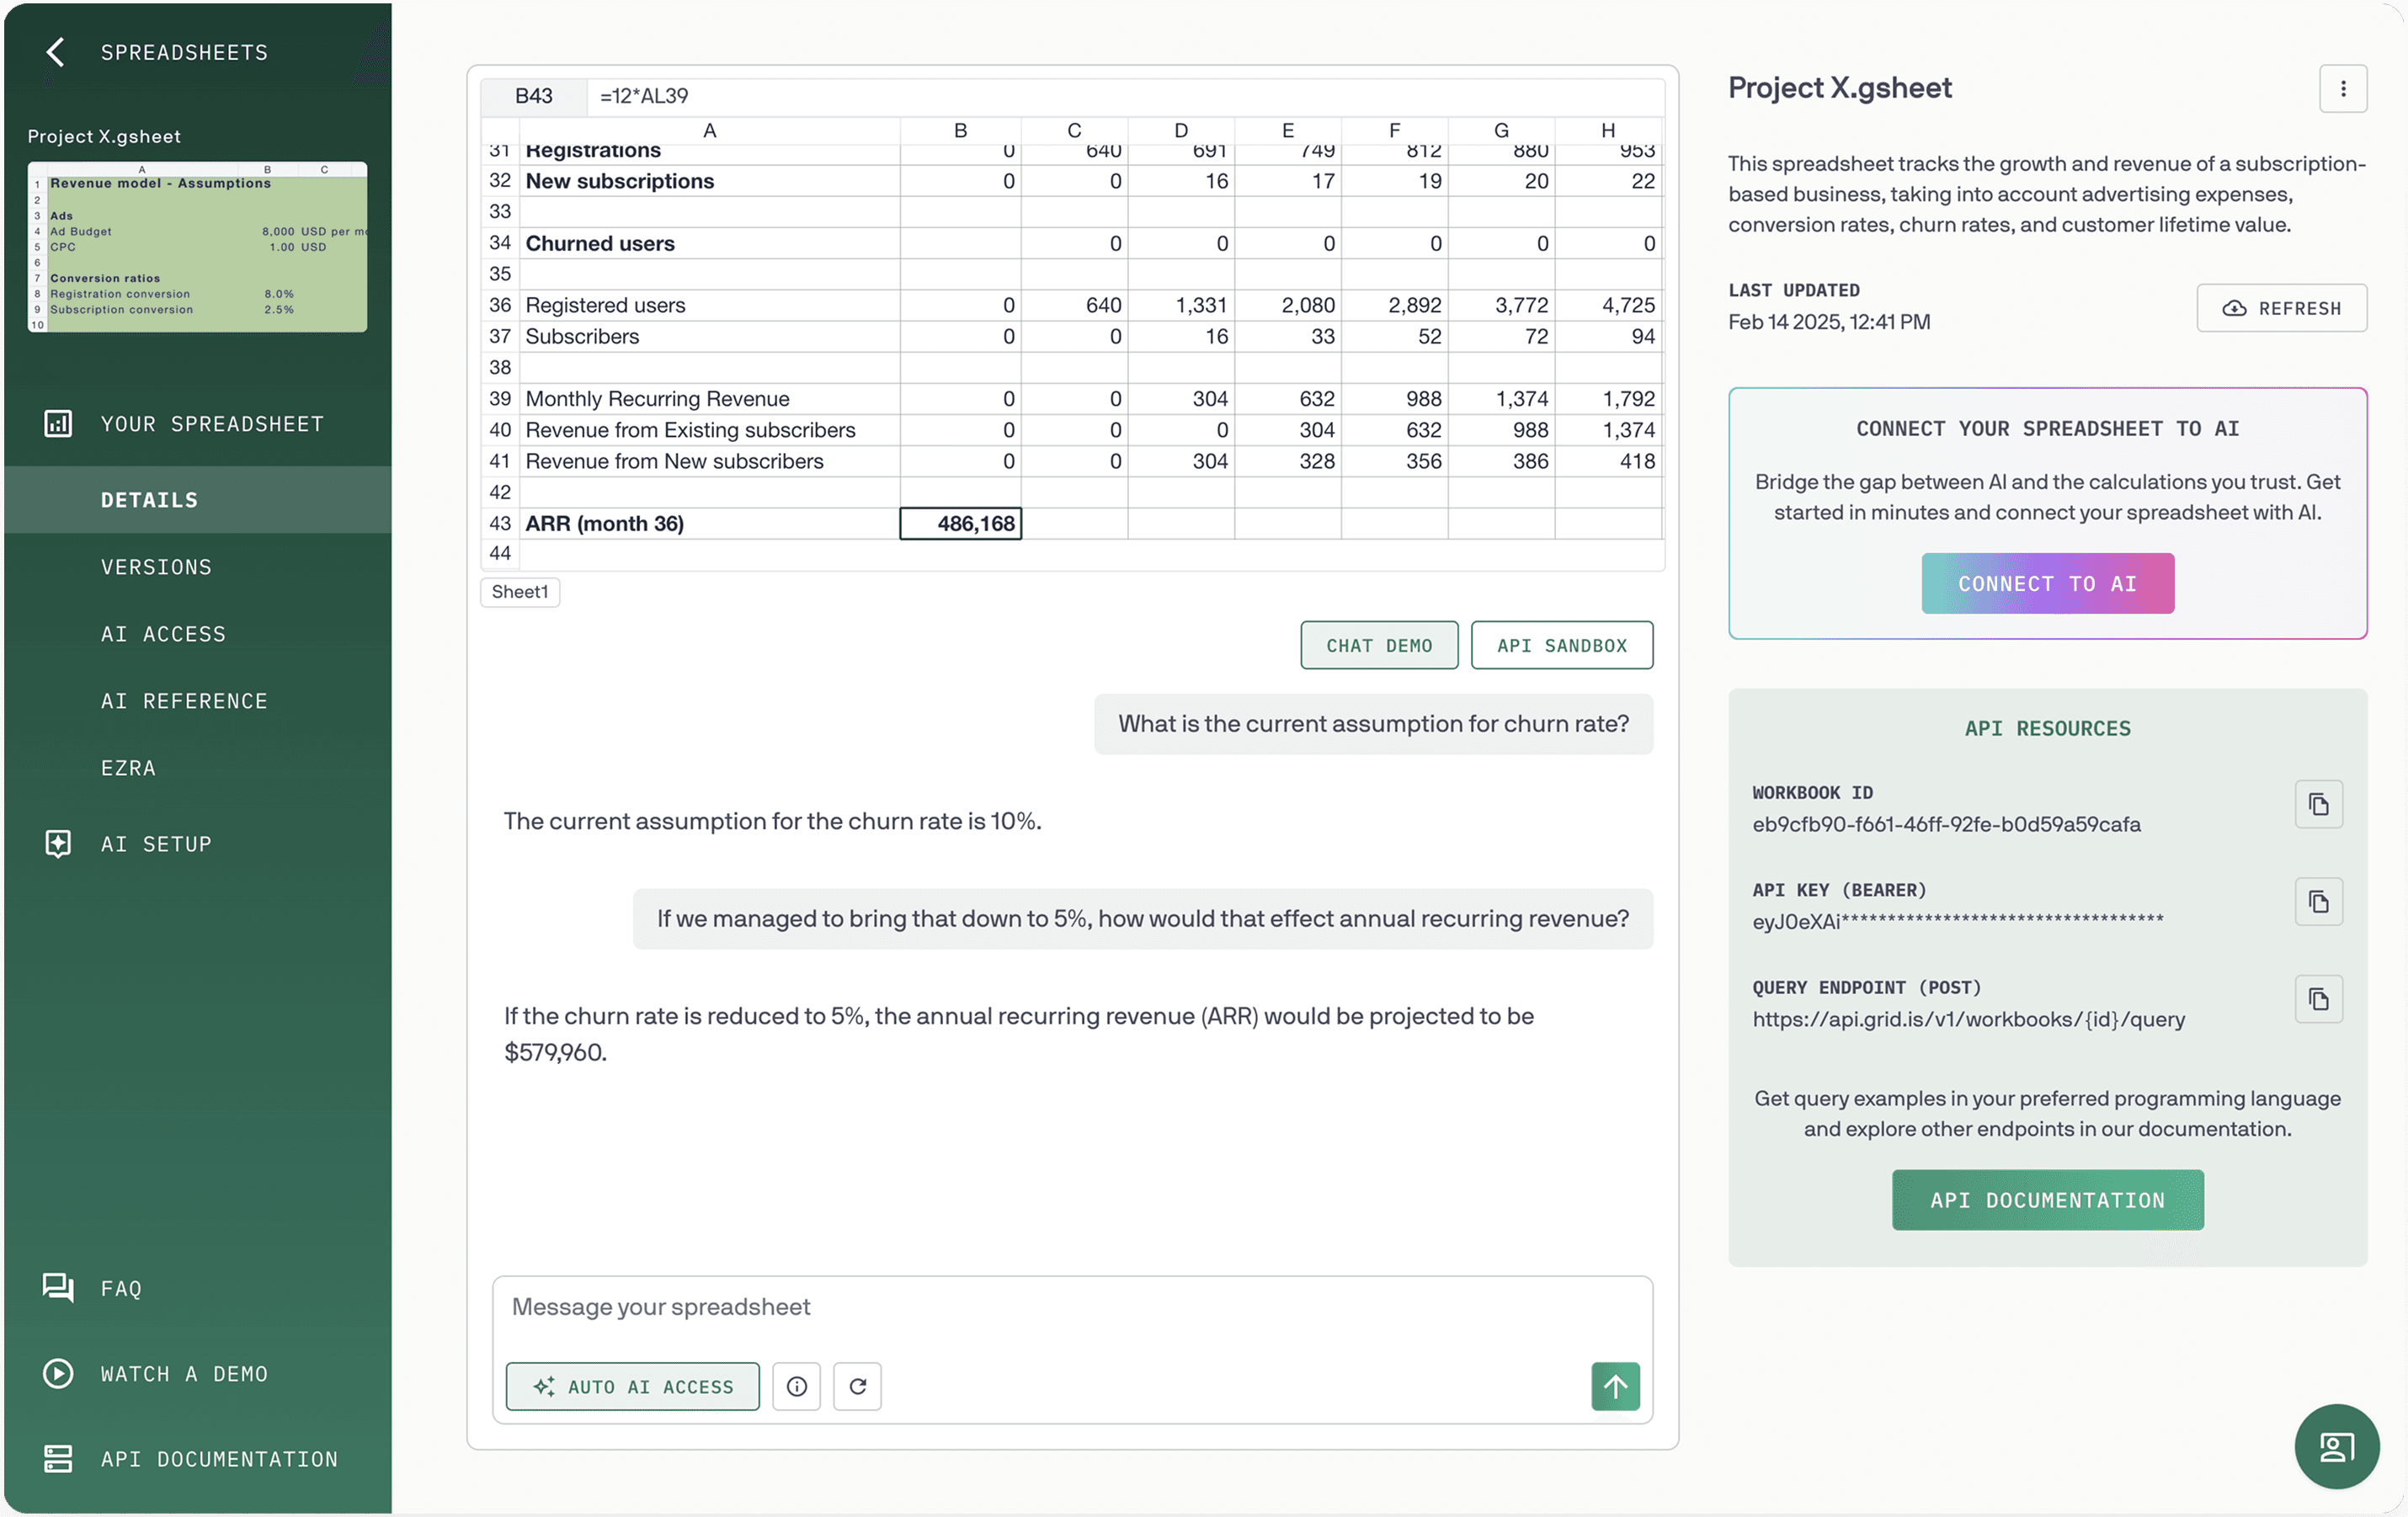
Task: Open the support chat bubble
Action: [x=2336, y=1446]
